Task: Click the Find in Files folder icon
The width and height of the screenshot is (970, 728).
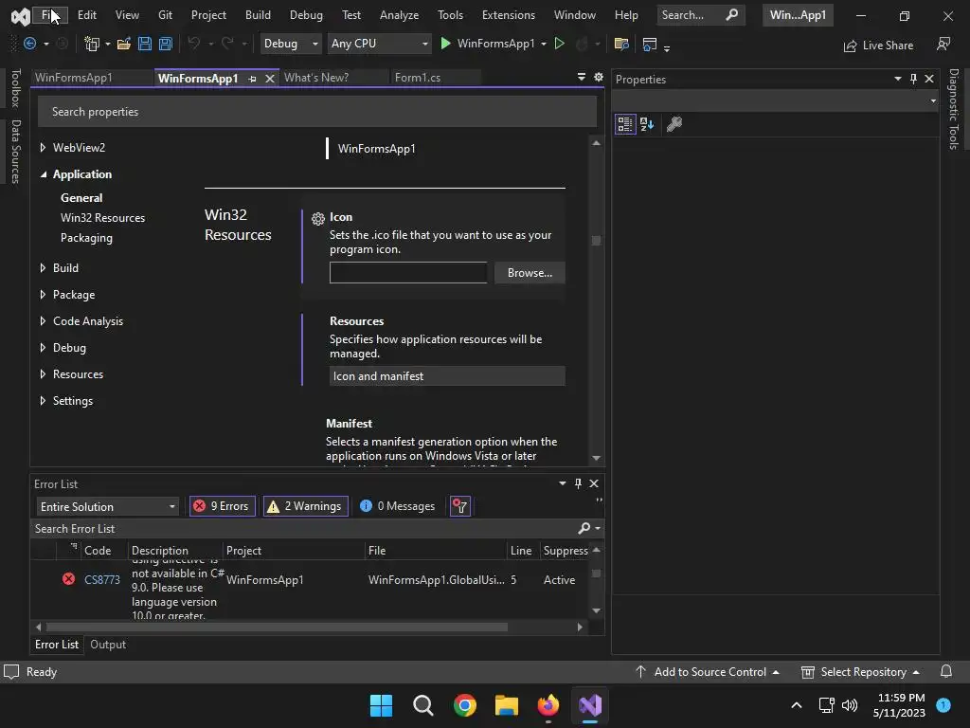Action: (621, 44)
